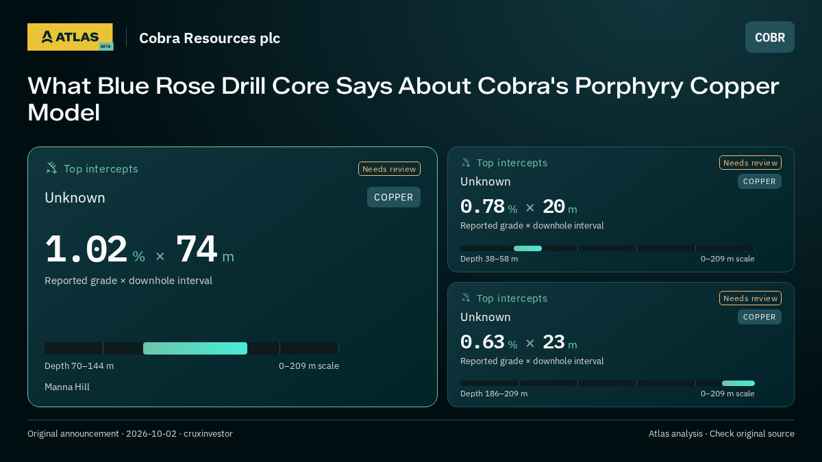Click the Depth 70–144 m label
This screenshot has width=822, height=462.
coord(79,366)
